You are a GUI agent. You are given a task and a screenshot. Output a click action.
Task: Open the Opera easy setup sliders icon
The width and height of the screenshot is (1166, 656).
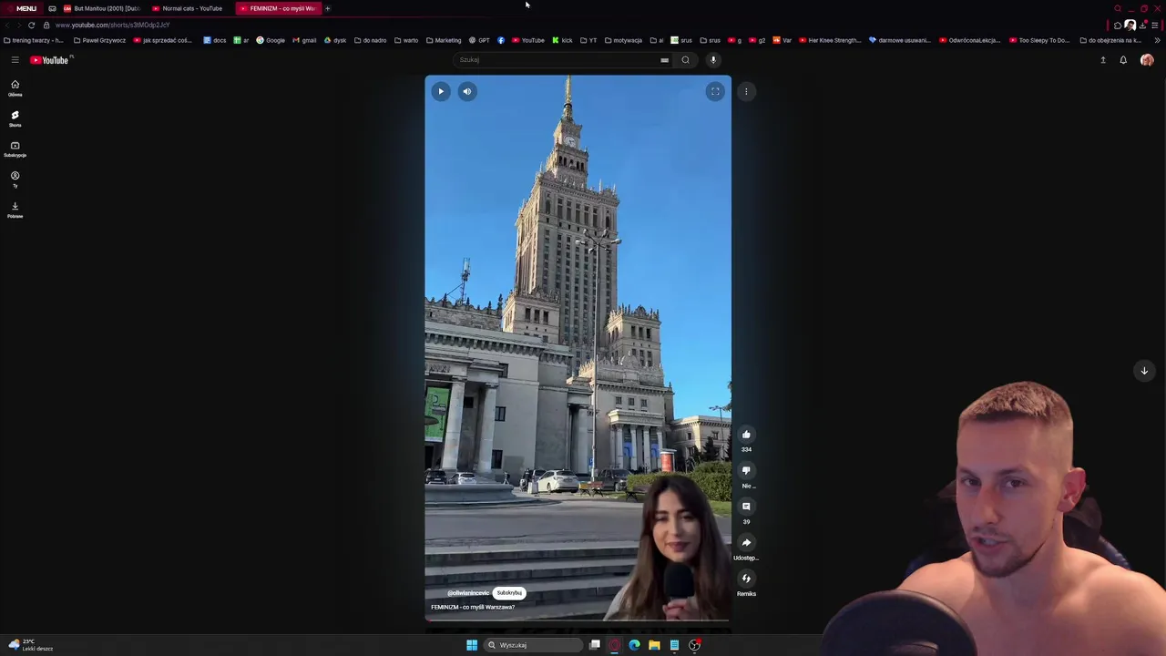click(x=1155, y=25)
